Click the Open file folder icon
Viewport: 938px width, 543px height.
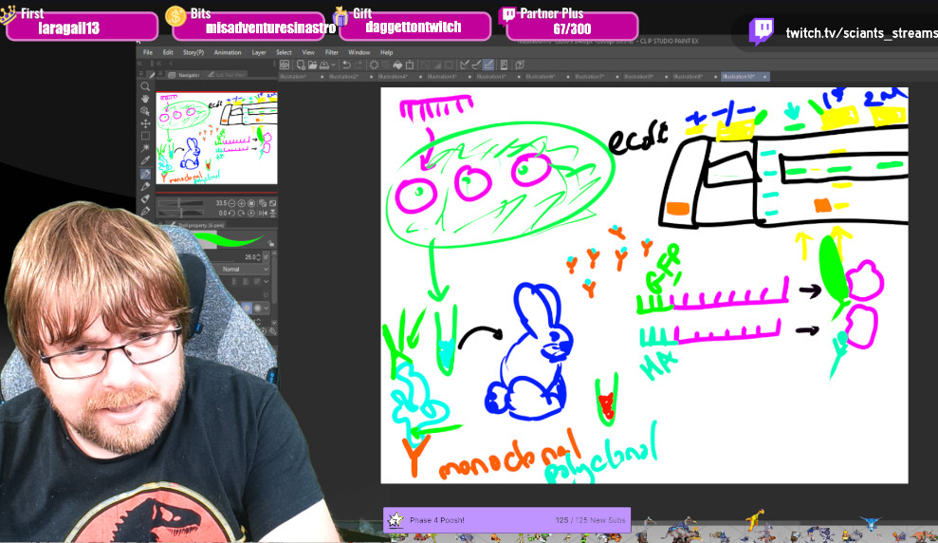point(312,65)
